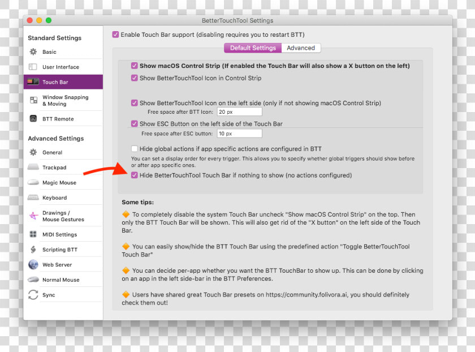Screen dimensions: 475x352
Task: Show Trackpad advanced settings
Action: (63, 168)
